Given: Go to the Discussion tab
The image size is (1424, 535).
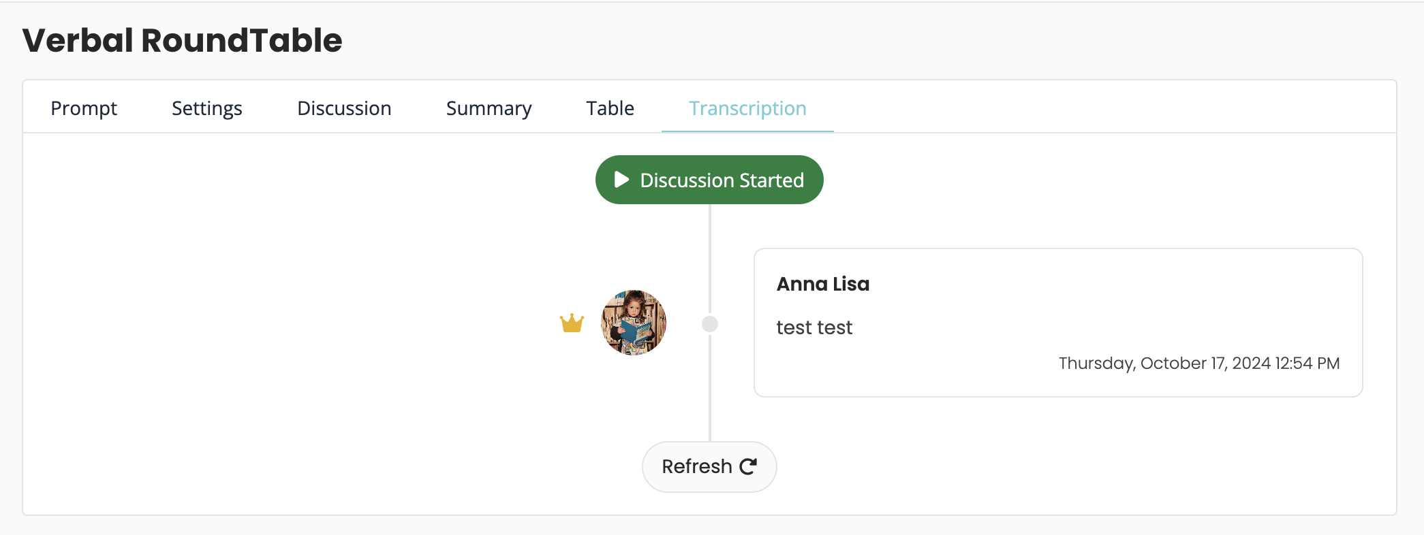Looking at the screenshot, I should coord(344,108).
